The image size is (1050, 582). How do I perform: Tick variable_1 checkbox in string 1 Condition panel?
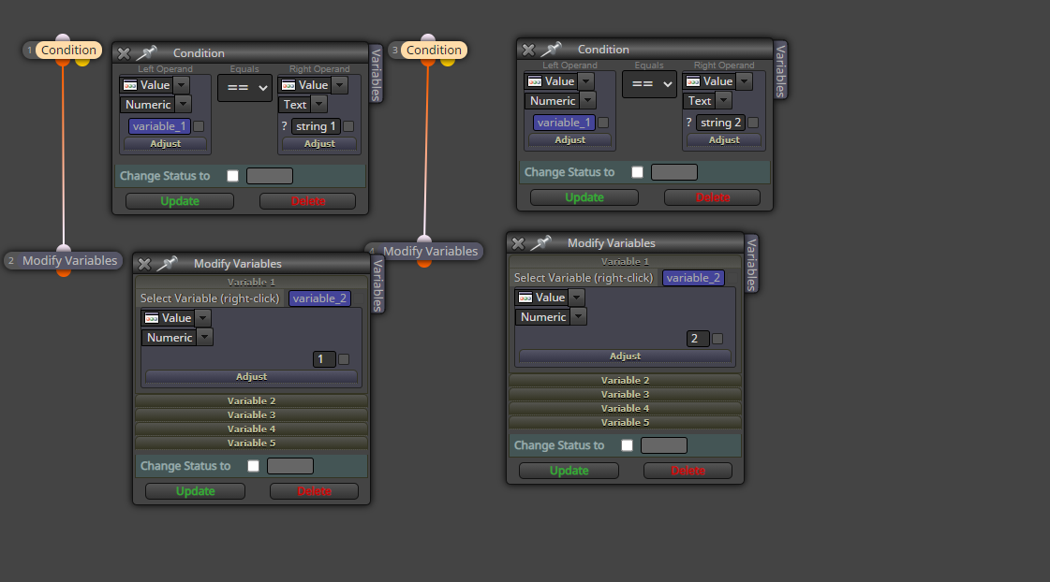(199, 126)
